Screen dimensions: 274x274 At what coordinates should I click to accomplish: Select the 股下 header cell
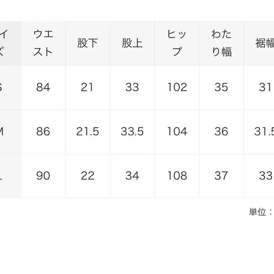tap(88, 43)
